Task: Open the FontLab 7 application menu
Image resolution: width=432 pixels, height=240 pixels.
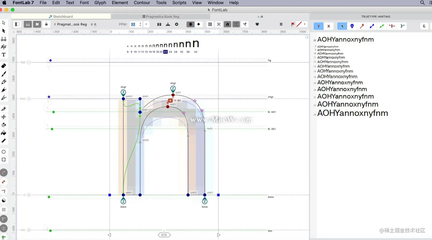Action: point(23,3)
